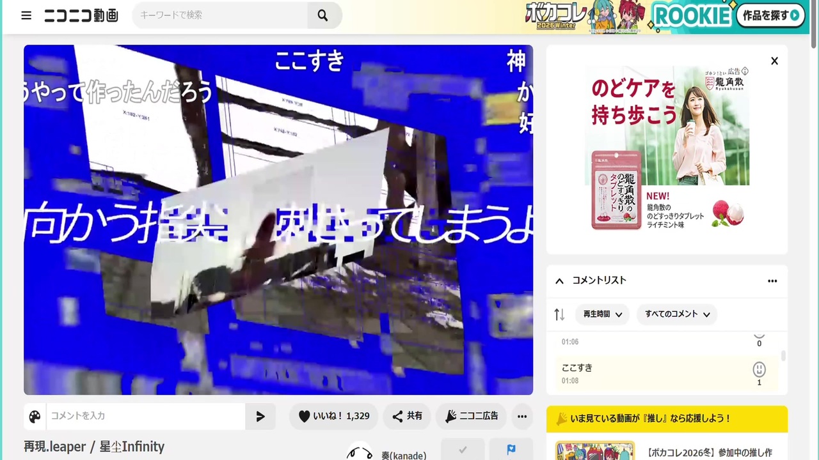This screenshot has width=819, height=460.
Task: Click the blue flag button near the uploader
Action: pyautogui.click(x=511, y=450)
